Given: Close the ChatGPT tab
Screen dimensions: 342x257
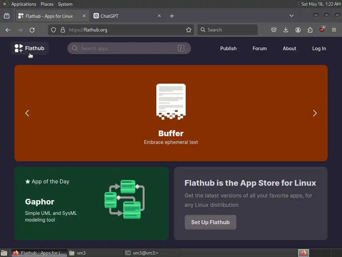Looking at the screenshot, I should (x=159, y=16).
